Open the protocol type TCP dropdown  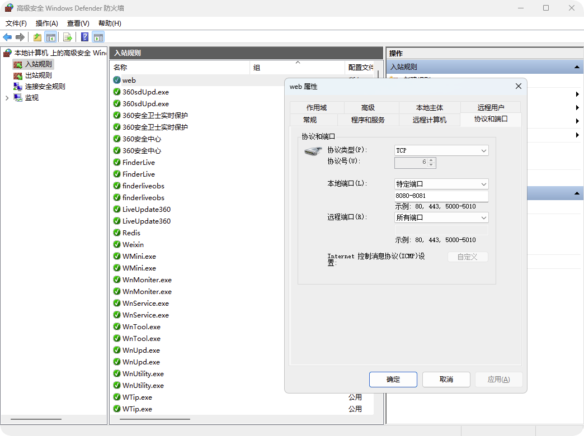(441, 150)
